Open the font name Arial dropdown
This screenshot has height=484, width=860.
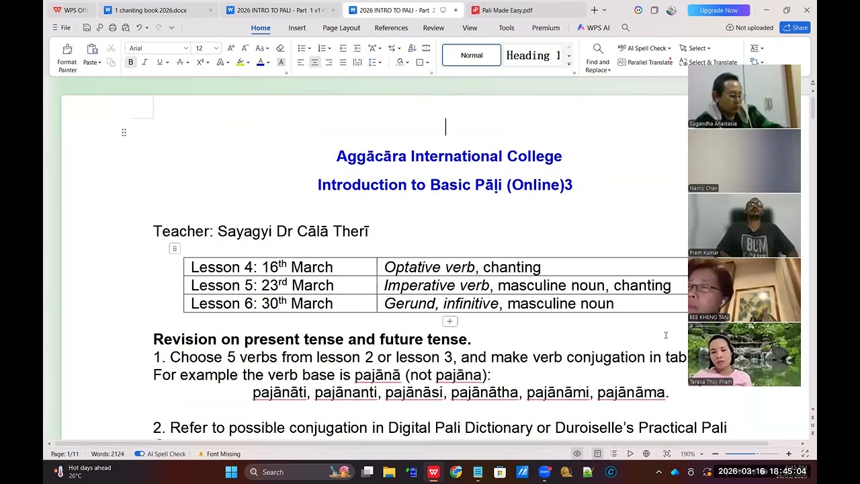coord(185,48)
